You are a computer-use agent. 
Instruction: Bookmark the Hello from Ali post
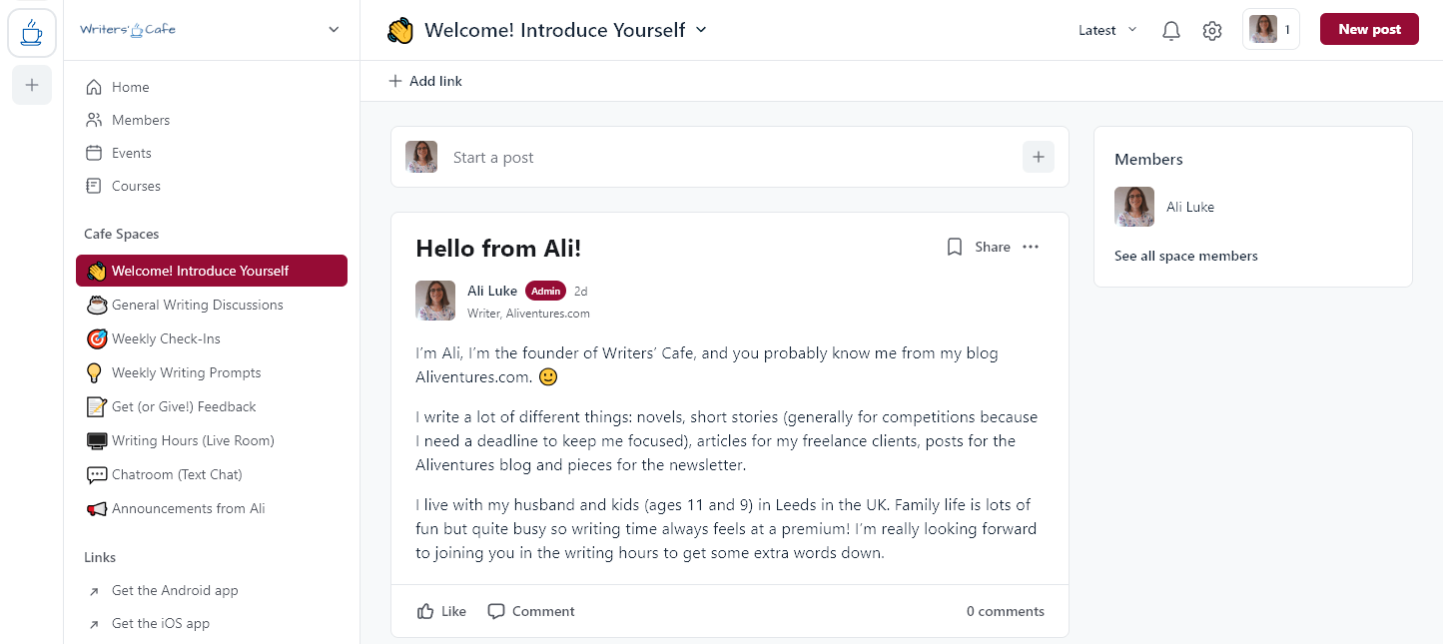pyautogui.click(x=955, y=247)
